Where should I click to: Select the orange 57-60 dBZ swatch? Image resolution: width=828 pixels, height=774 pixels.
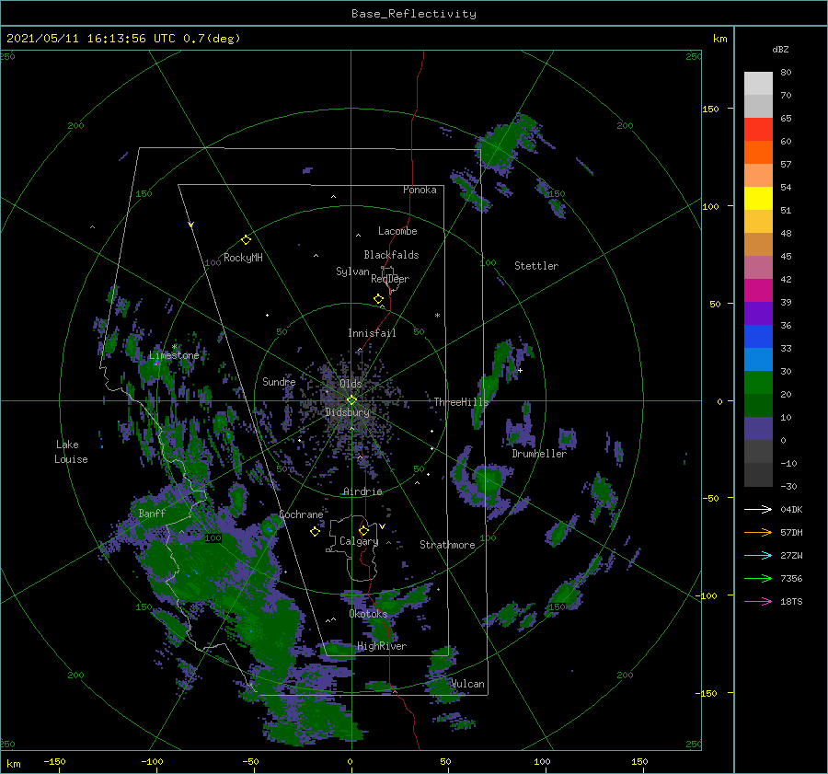[x=758, y=153]
